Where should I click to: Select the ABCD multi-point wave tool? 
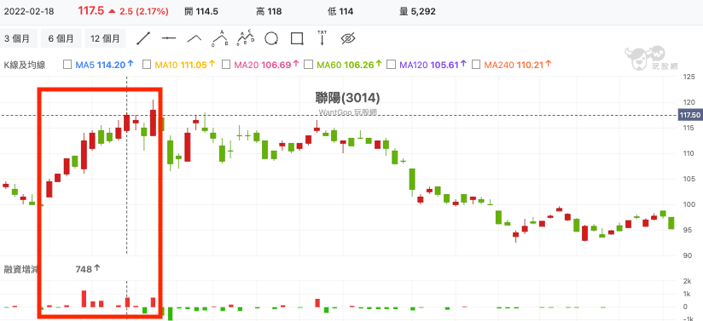tap(246, 38)
